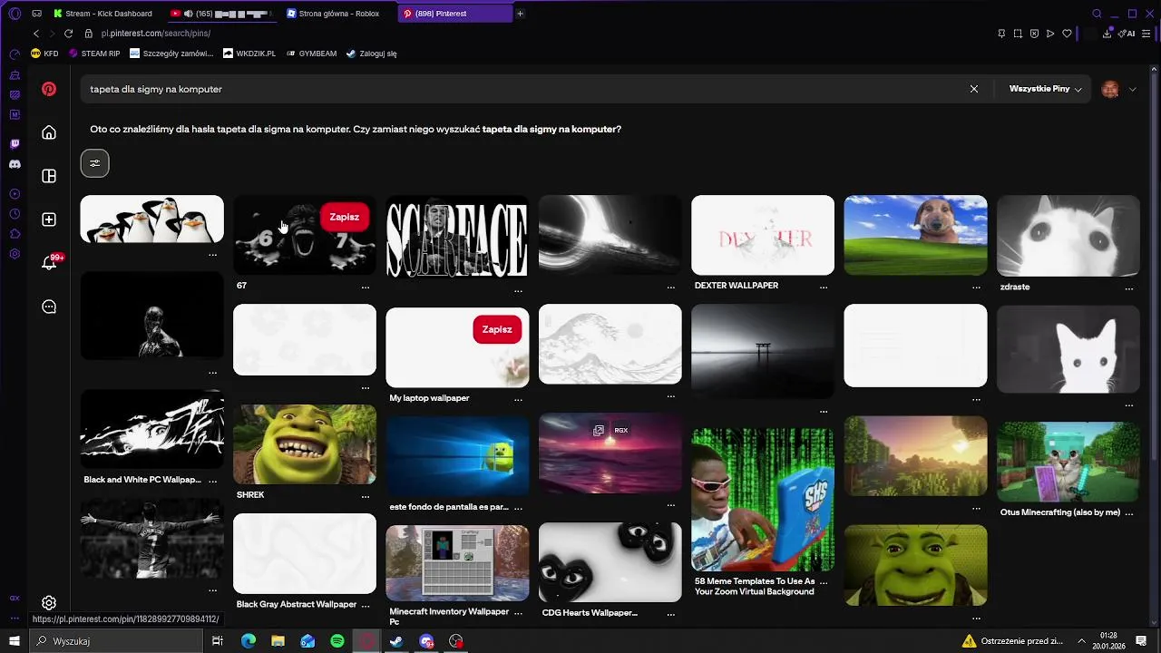
Task: Open options for Black Gray Abstract Wallpaper
Action: tap(366, 605)
